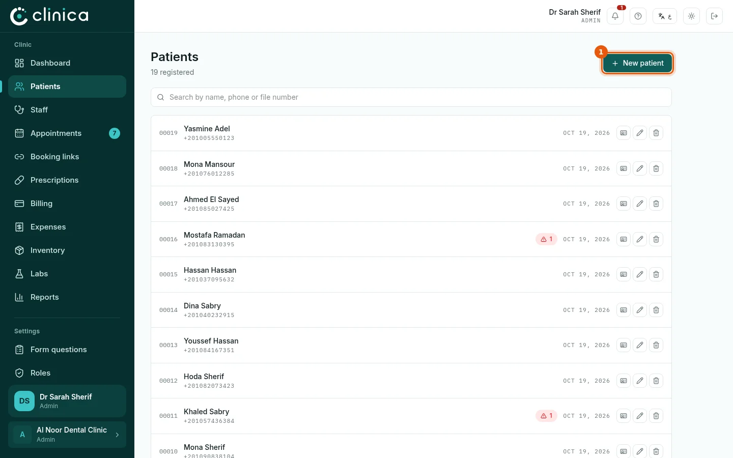Delete Hassan Hassan with the trash icon

(656, 274)
